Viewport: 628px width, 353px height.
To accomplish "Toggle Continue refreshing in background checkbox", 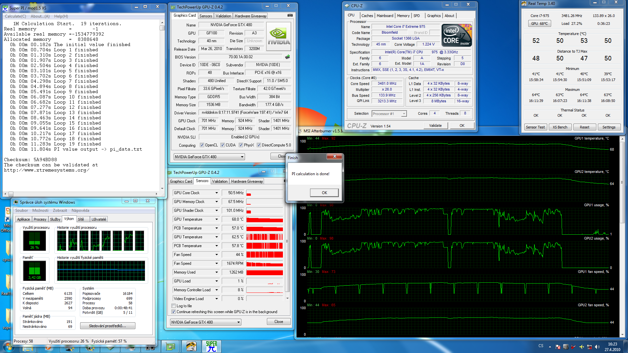I will [174, 312].
